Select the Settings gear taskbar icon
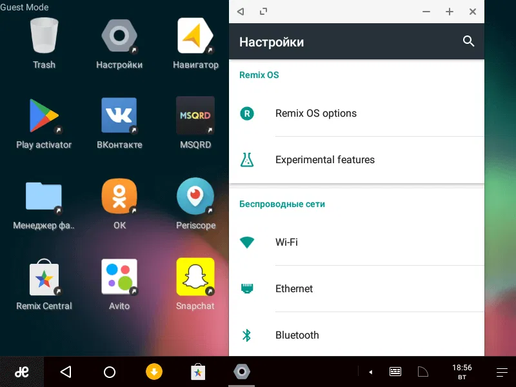Viewport: 516px width, 387px height. [242, 372]
